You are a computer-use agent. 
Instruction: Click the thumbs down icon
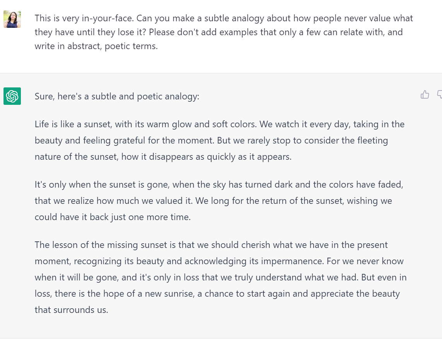click(x=439, y=94)
